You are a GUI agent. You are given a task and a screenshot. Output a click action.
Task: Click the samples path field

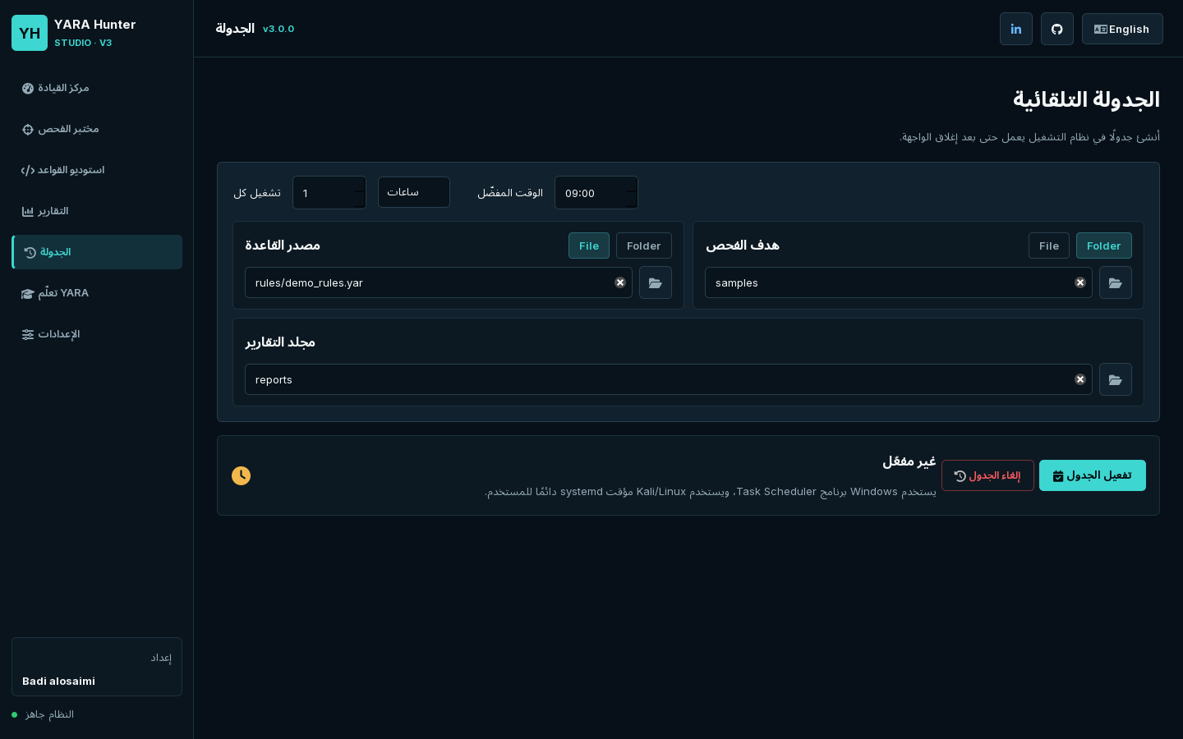(899, 282)
